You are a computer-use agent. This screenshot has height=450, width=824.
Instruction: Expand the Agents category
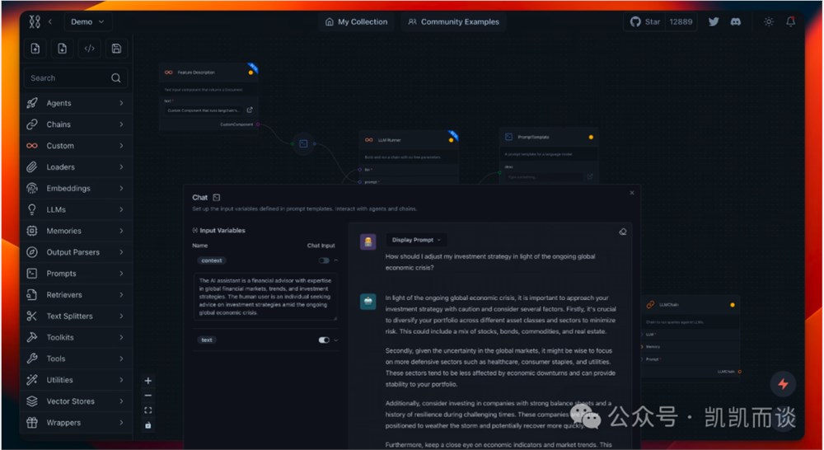click(x=76, y=103)
